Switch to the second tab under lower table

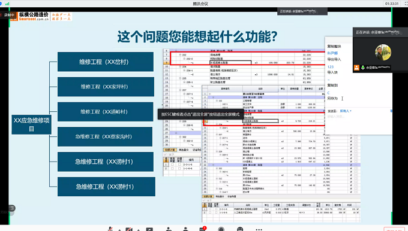(x=220, y=196)
